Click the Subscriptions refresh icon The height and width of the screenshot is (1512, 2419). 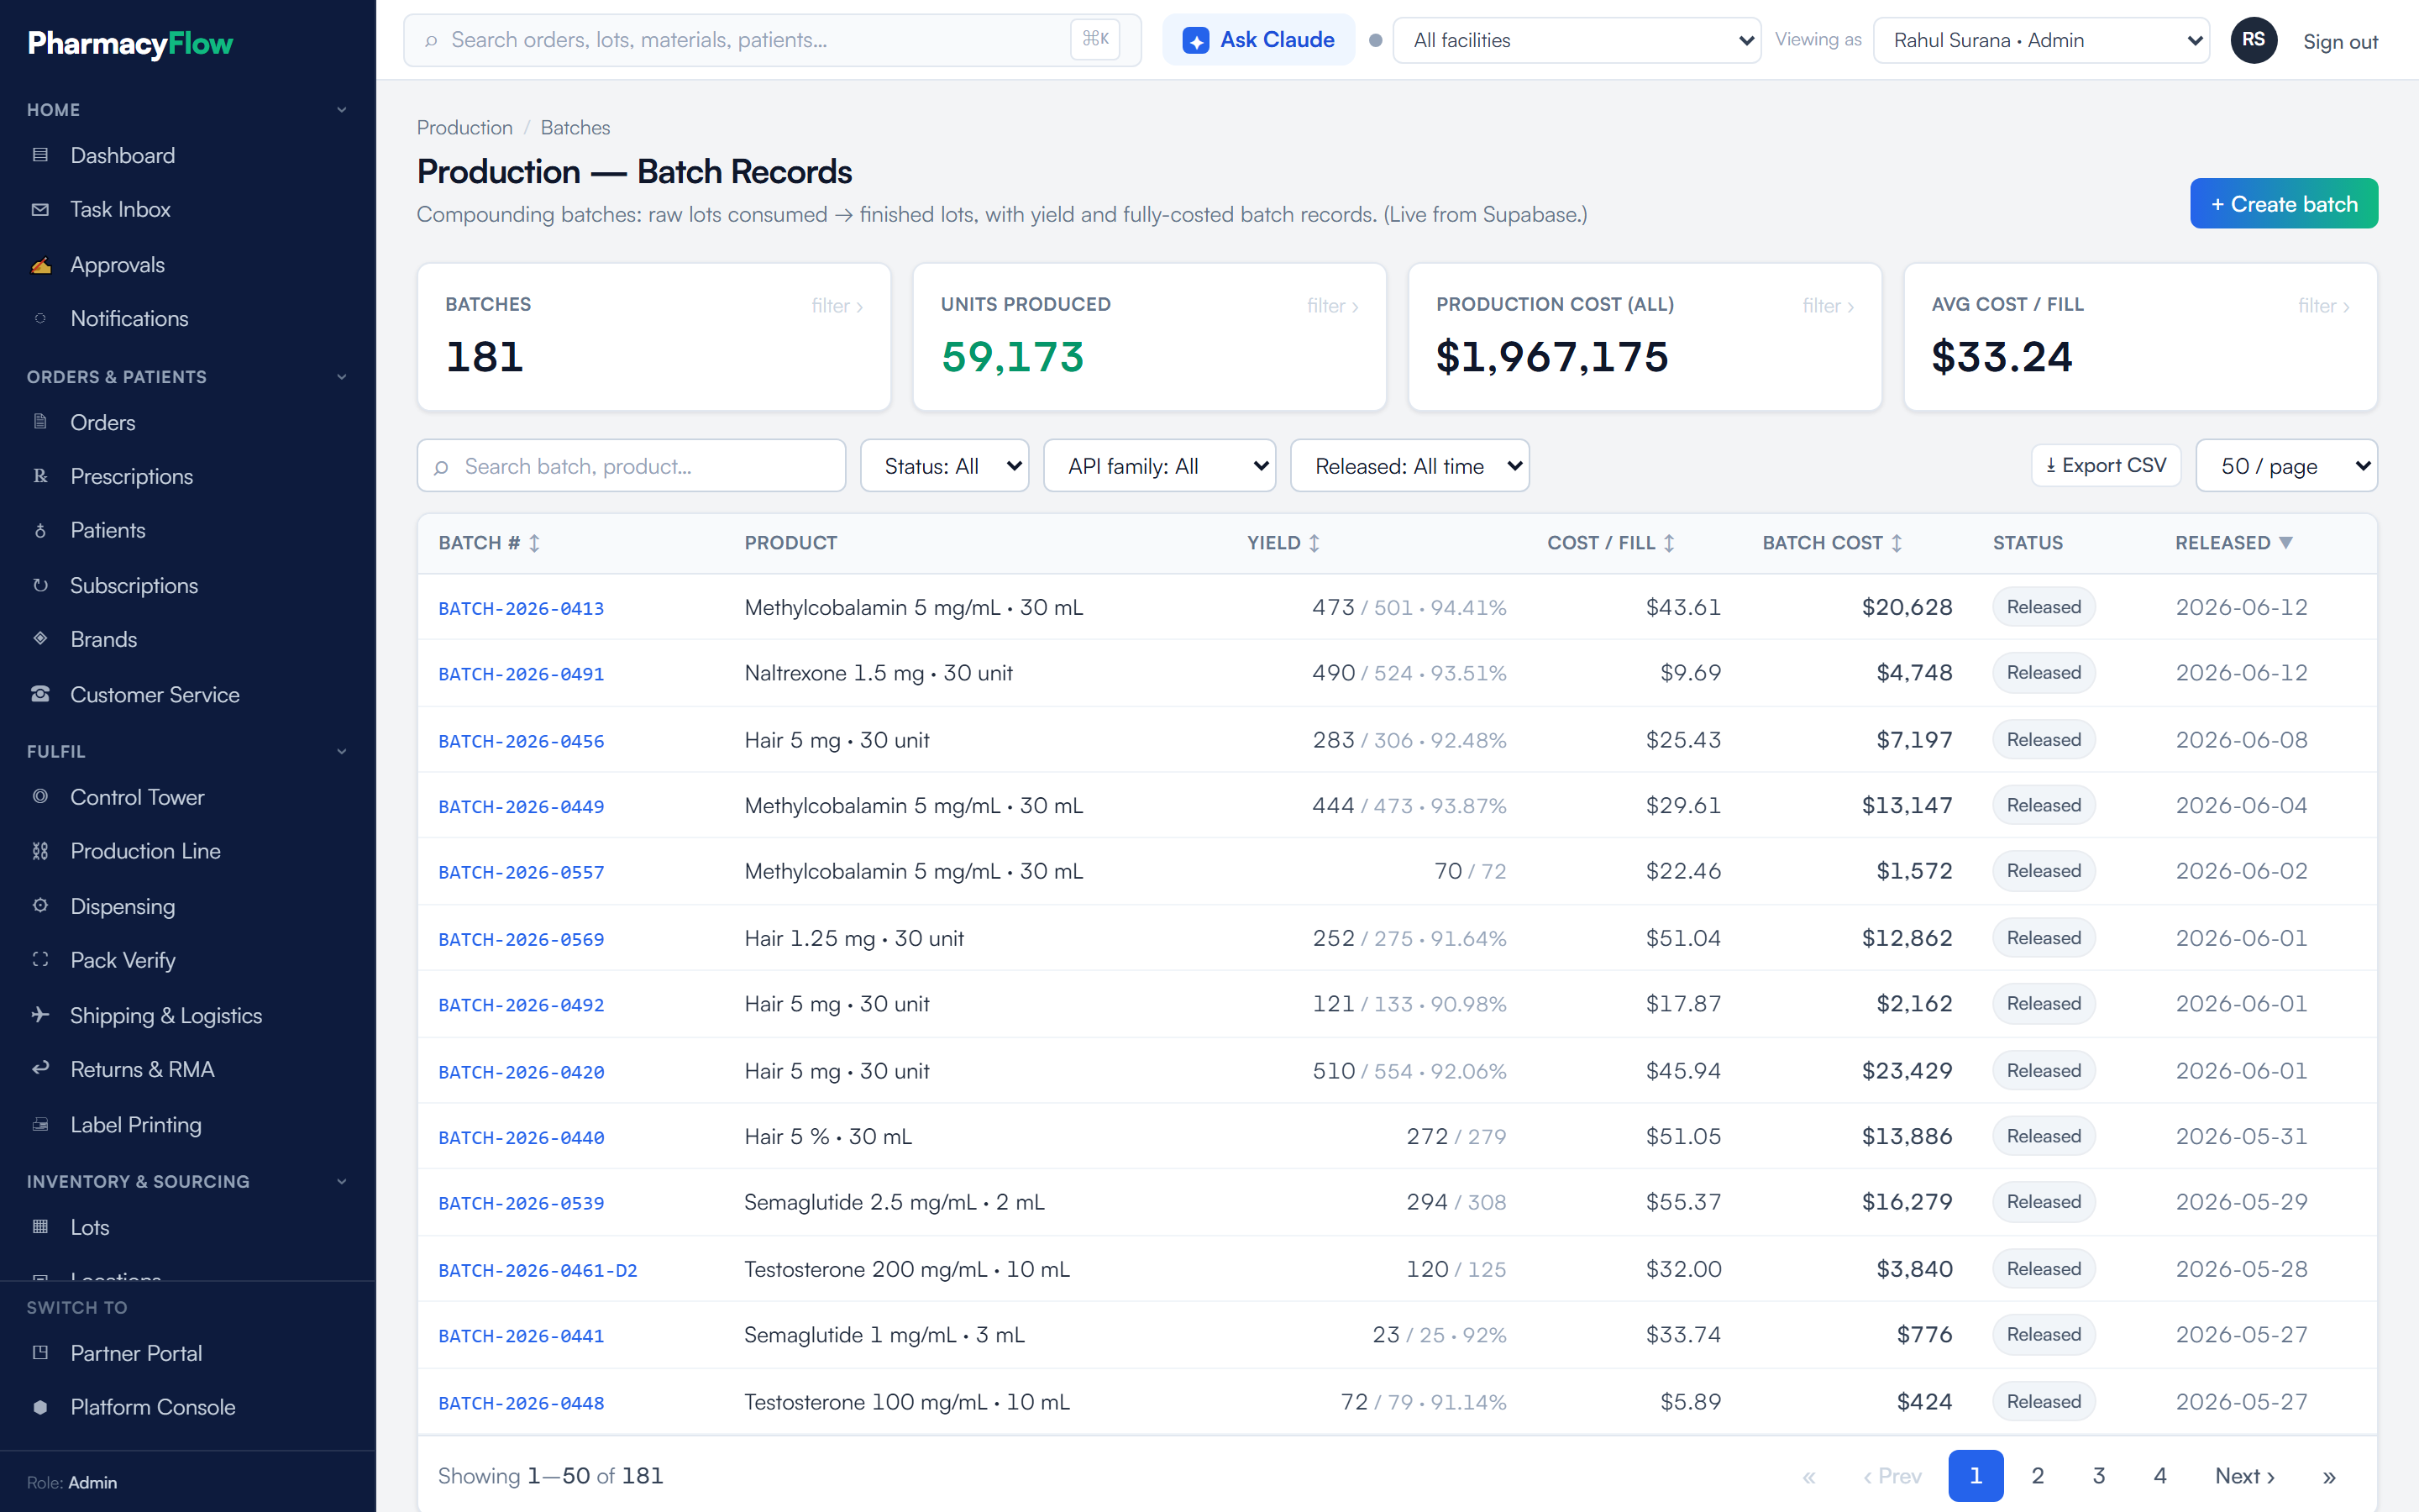tap(40, 585)
